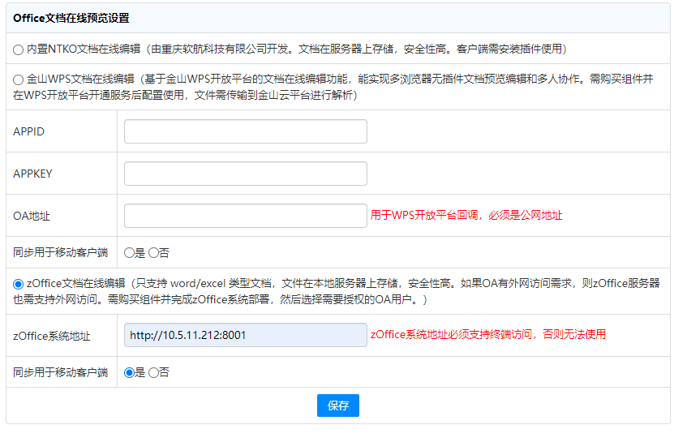The image size is (674, 442).
Task: Click the APPKEY row label text
Action: coord(32,174)
